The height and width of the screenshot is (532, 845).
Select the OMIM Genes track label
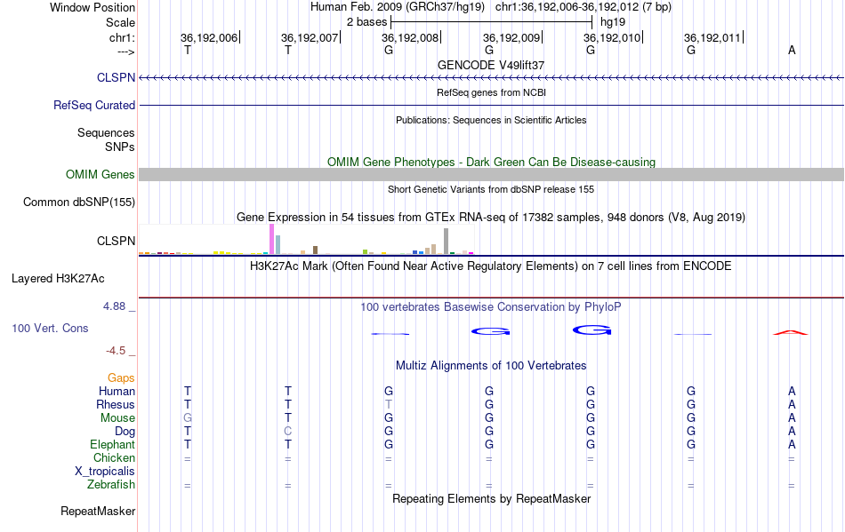click(100, 174)
